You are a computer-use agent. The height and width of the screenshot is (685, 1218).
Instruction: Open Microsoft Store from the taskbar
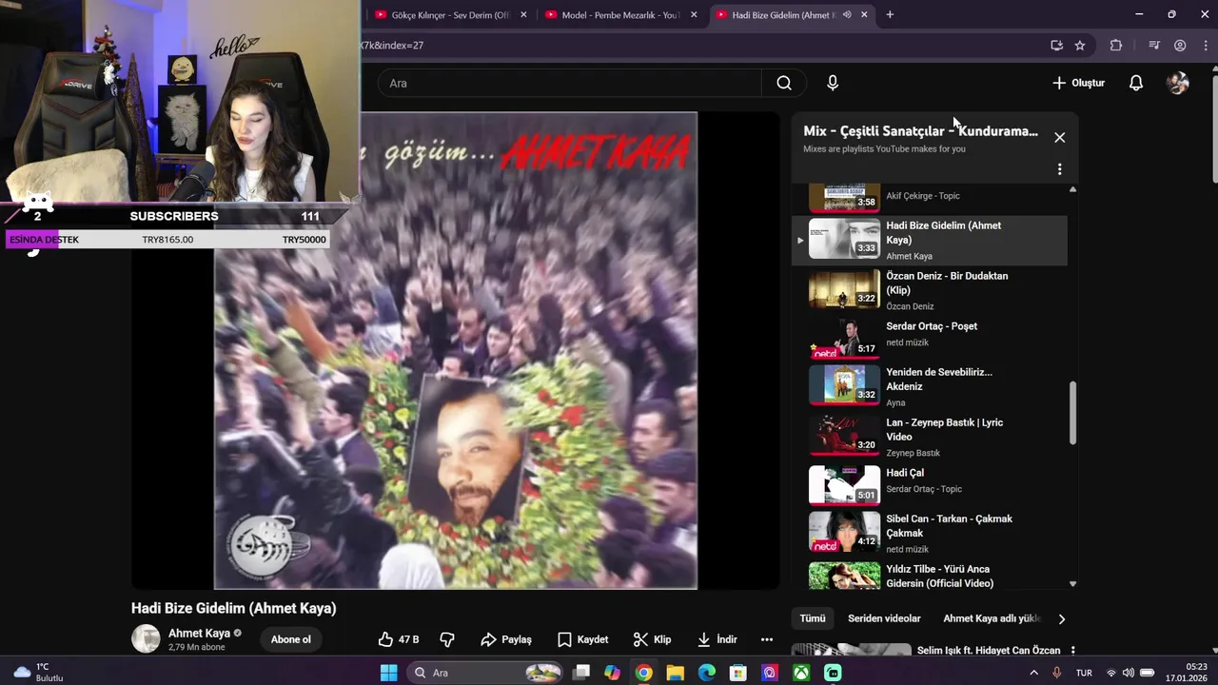coord(737,673)
